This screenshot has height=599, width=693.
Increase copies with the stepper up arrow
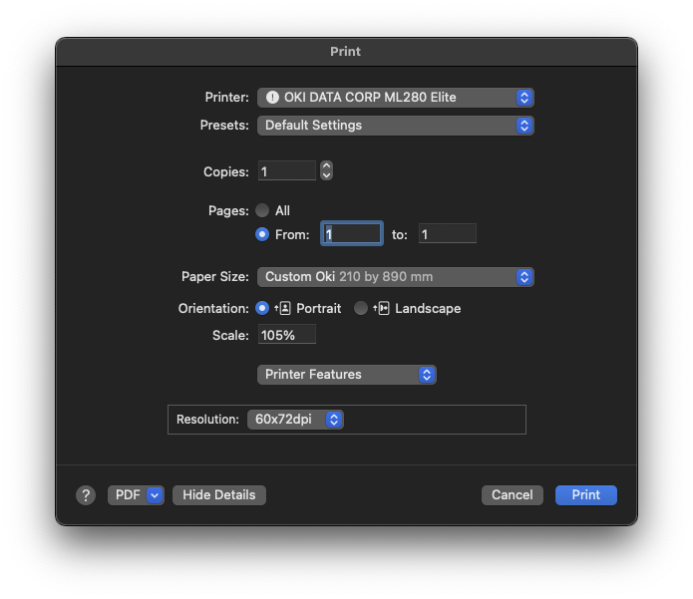327,166
